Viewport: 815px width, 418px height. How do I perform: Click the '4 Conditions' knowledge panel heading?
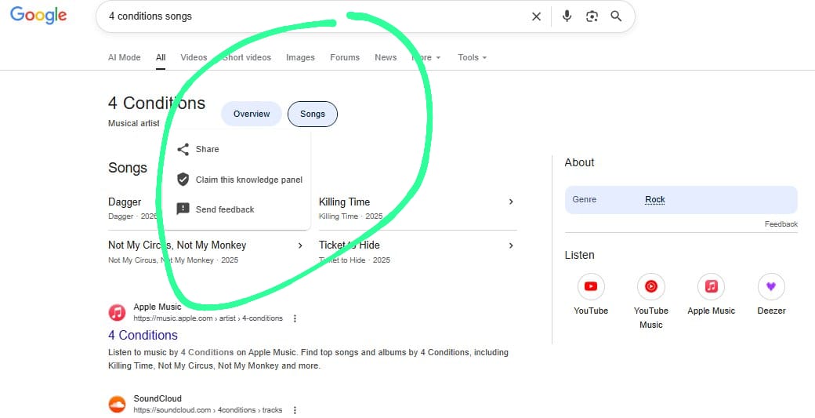[157, 103]
